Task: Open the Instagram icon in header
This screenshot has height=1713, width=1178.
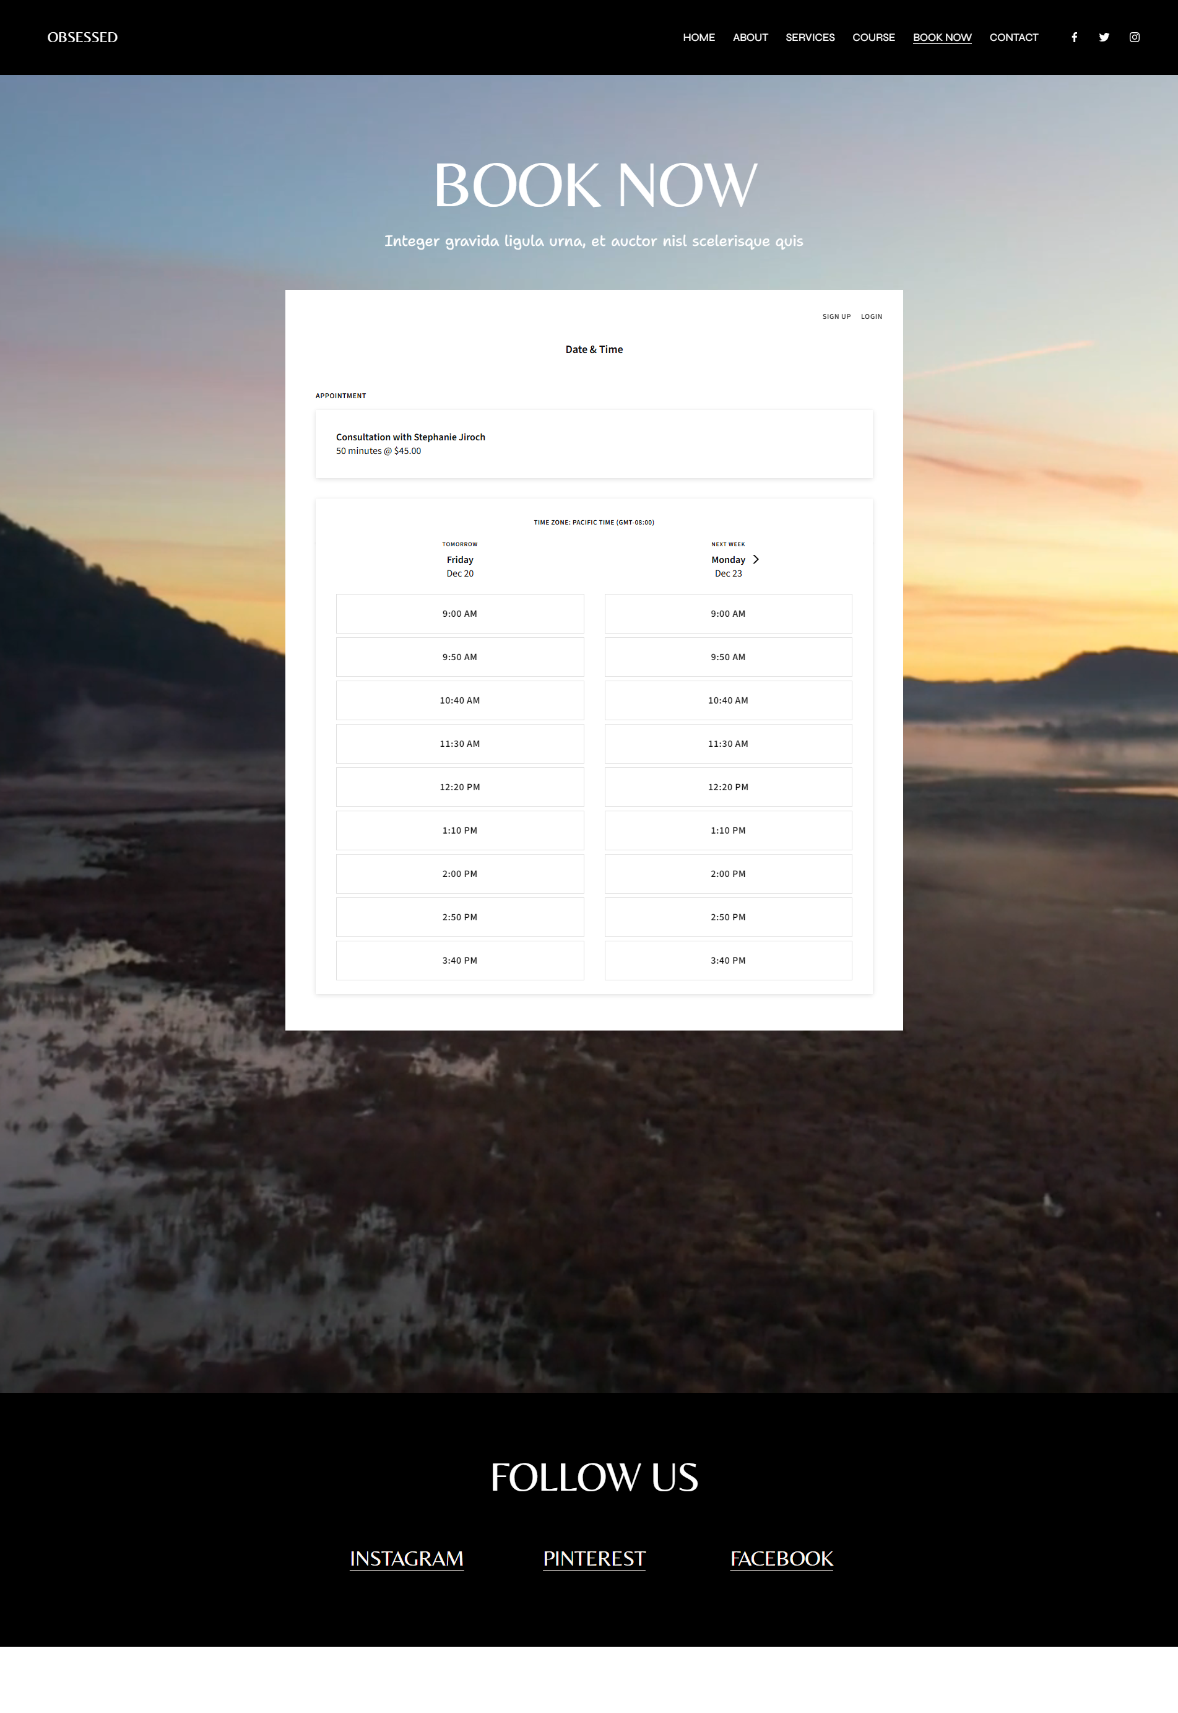Action: (x=1135, y=37)
